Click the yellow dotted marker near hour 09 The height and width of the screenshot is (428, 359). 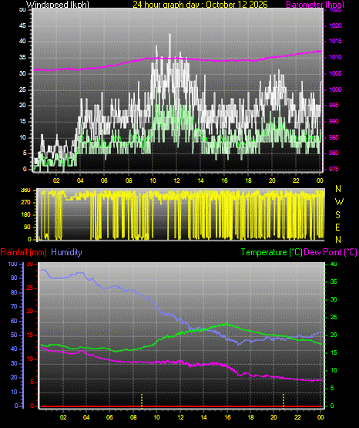point(142,401)
